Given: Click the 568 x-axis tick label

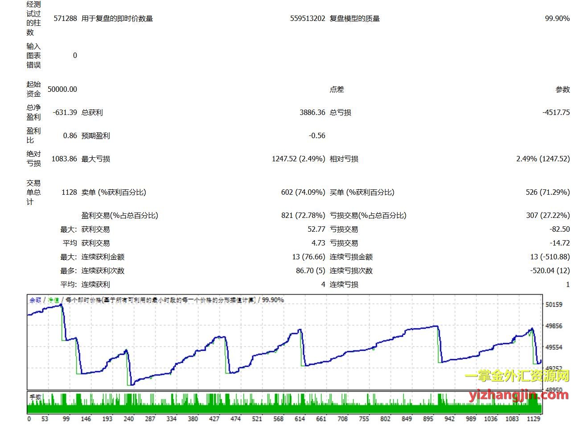Looking at the screenshot, I should 278,419.
